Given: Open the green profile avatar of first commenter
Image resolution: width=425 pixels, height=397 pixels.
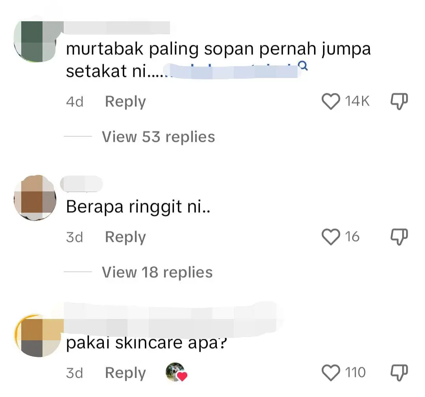Looking at the screenshot, I should pos(35,41).
